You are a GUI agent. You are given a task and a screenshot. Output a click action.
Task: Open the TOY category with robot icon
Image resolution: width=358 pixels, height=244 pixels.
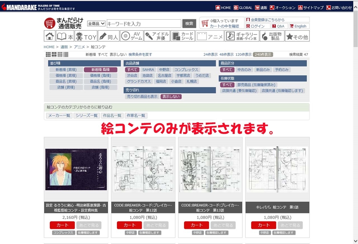click(x=86, y=36)
